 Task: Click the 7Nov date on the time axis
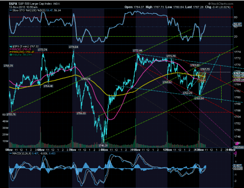(x=72, y=150)
